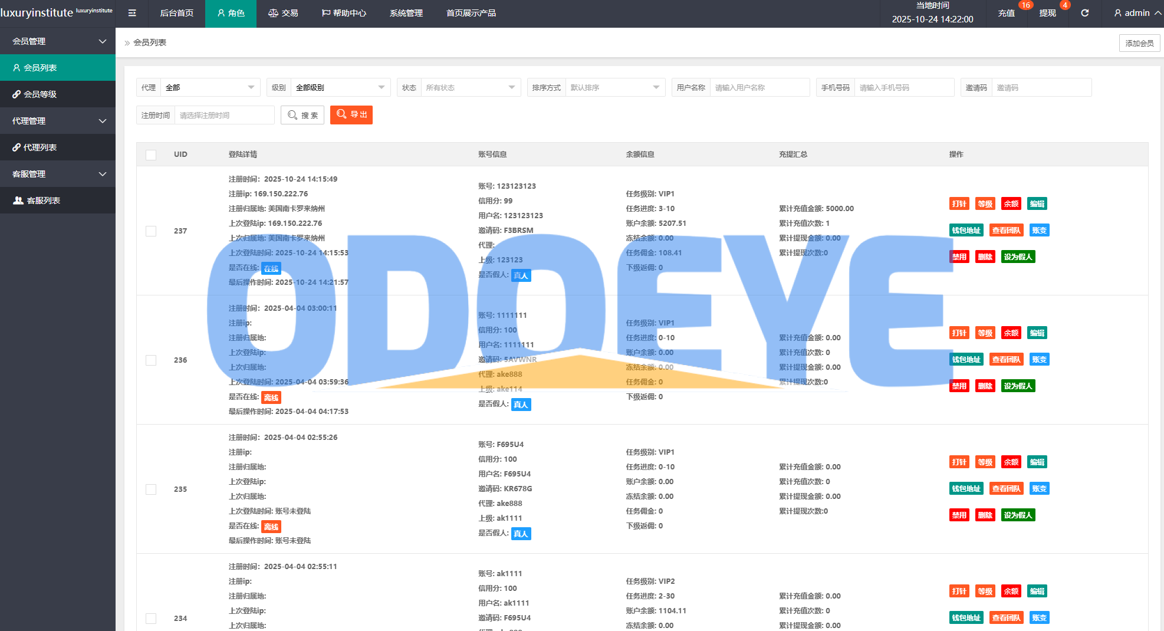The image size is (1164, 631).
Task: Click the 用户名称 input field
Action: tap(759, 87)
